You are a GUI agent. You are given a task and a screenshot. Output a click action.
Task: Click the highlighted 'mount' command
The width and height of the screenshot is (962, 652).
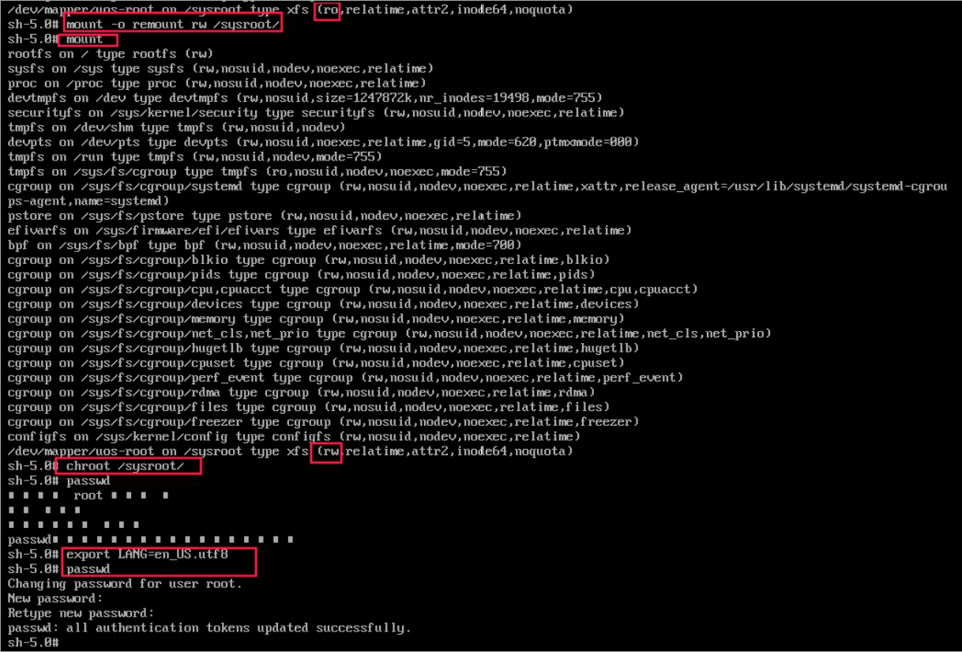pyautogui.click(x=85, y=40)
